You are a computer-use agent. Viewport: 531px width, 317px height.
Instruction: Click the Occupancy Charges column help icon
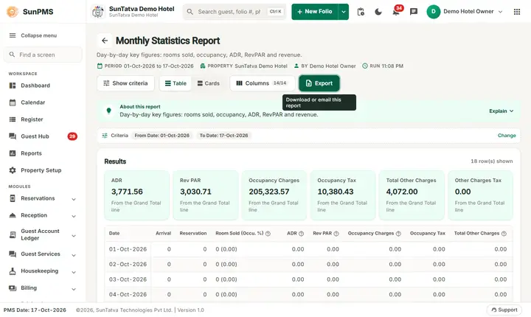[398, 234]
